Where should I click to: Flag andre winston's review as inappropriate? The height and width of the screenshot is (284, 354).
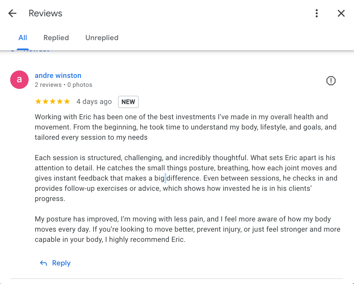[x=331, y=81]
